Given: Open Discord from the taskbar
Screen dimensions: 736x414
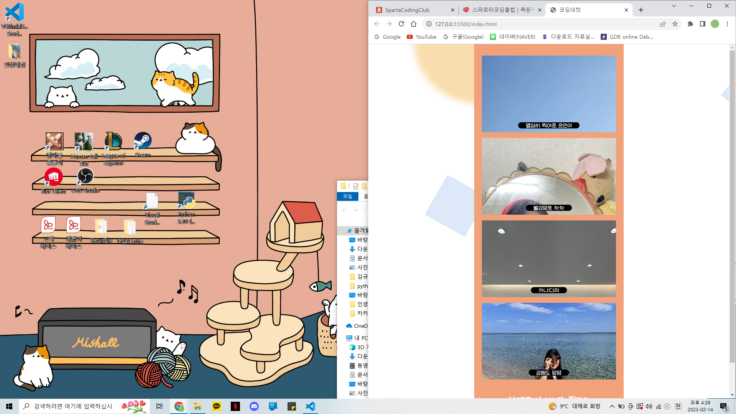Looking at the screenshot, I should tap(254, 406).
